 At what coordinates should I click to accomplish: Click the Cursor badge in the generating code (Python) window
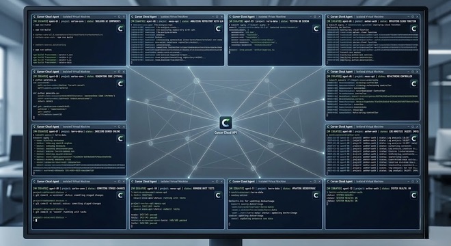(120, 84)
